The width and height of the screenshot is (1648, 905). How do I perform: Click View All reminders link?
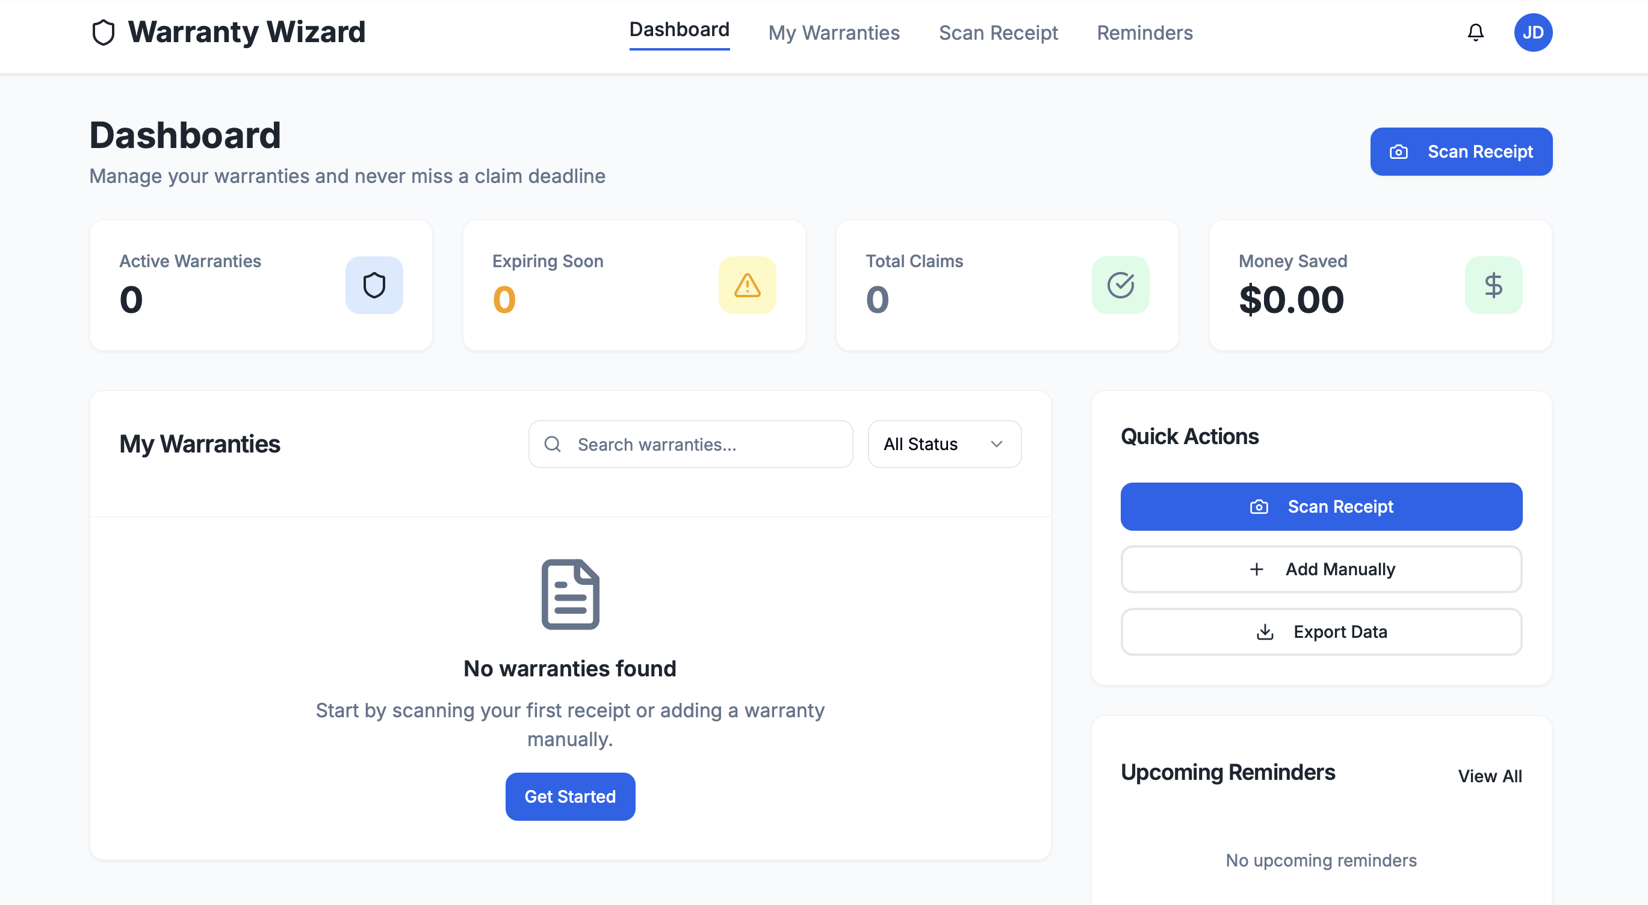click(x=1489, y=776)
